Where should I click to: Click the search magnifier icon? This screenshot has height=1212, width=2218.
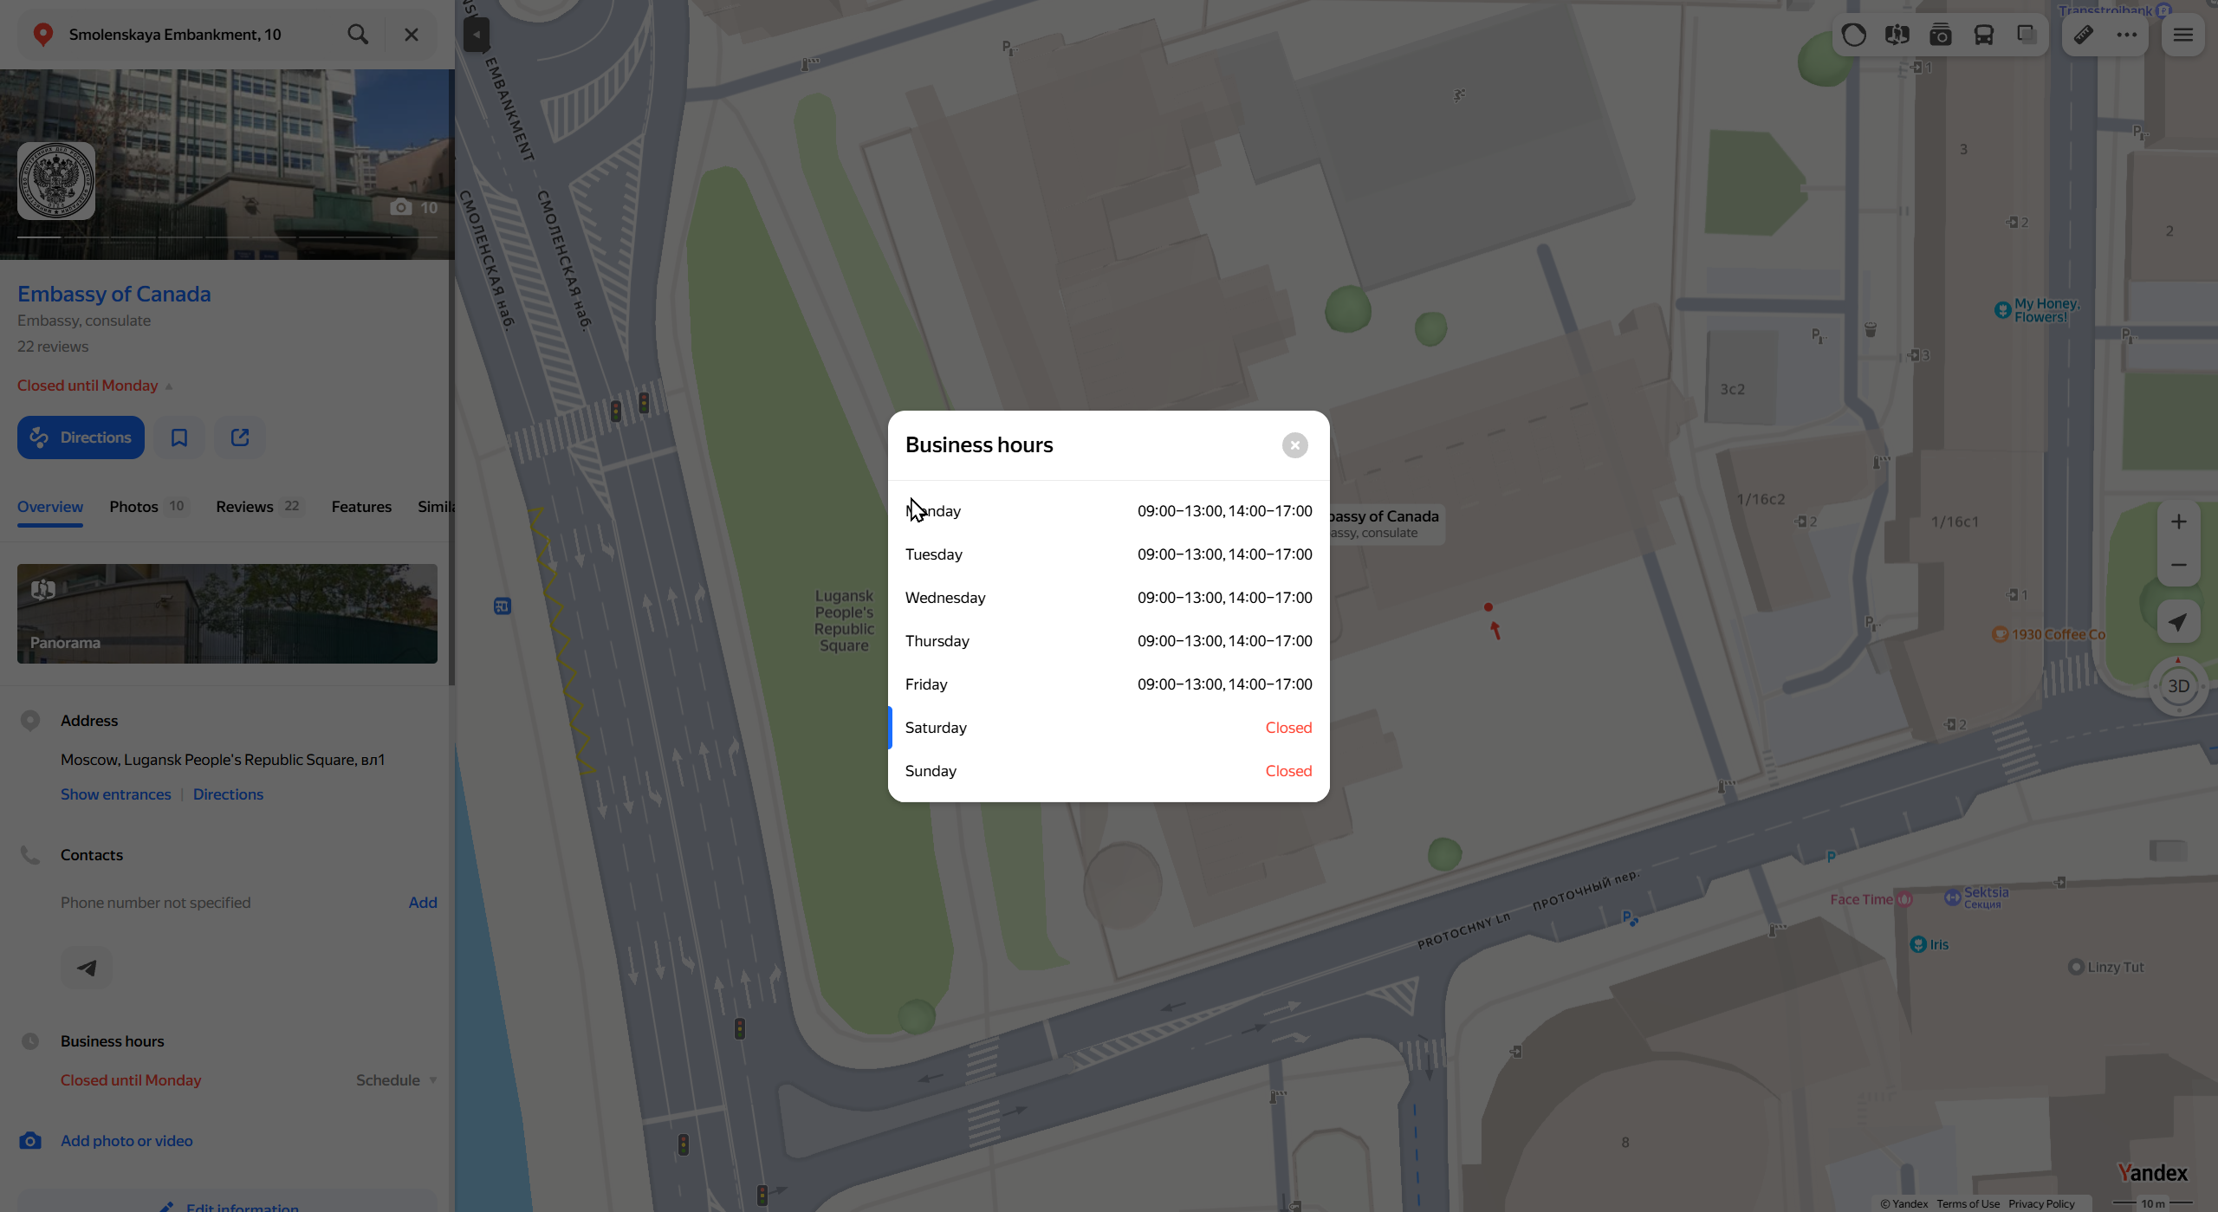pos(358,35)
